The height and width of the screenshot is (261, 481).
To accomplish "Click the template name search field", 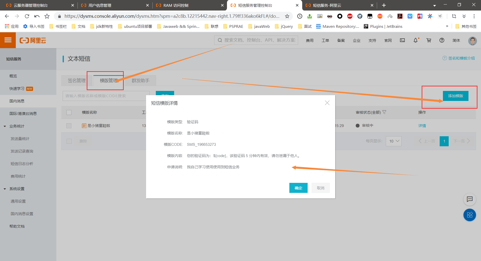I will [106, 96].
